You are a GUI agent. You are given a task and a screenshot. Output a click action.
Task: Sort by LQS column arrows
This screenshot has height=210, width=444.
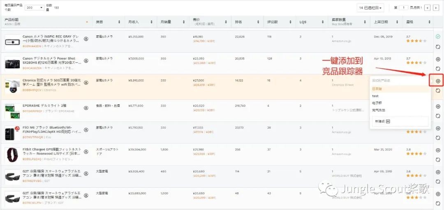pyautogui.click(x=323, y=22)
